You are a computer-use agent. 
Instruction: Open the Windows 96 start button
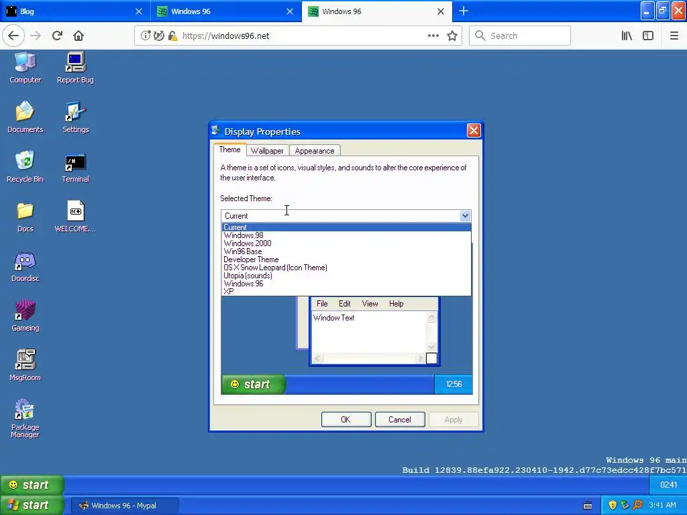[x=32, y=485]
